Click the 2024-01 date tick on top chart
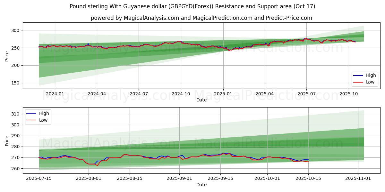Viewport: 385px width, 192px height. click(x=55, y=94)
